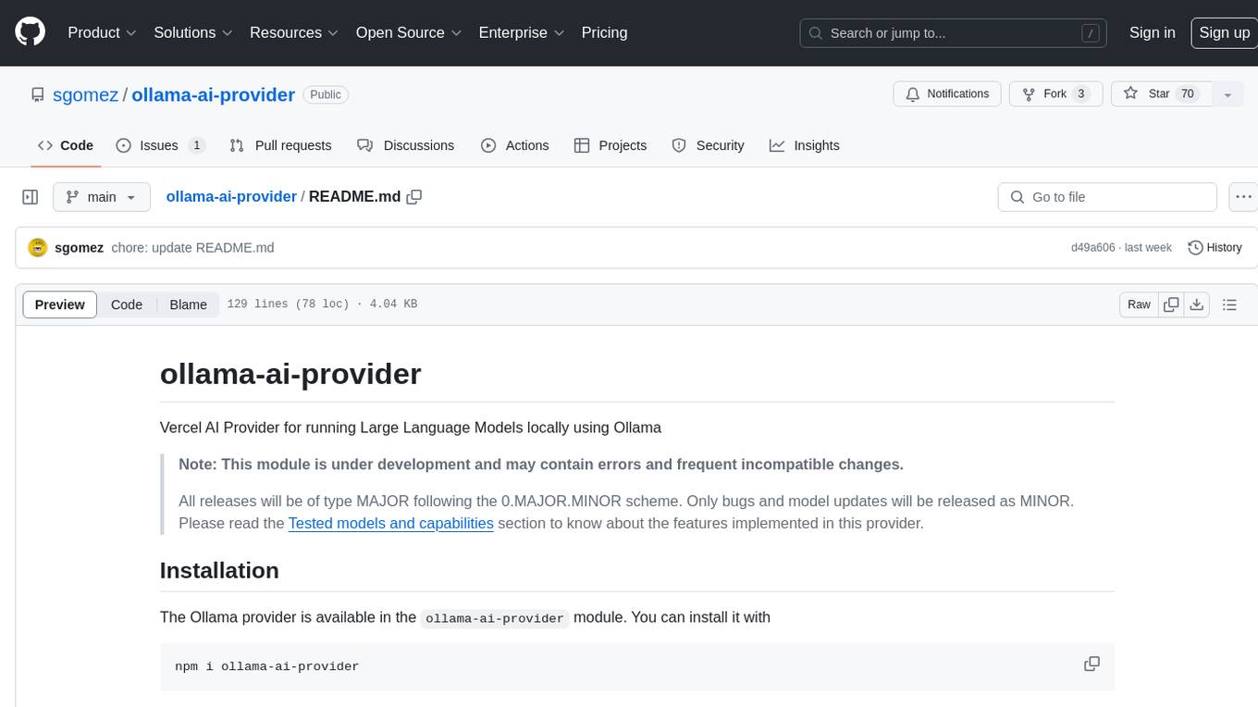Switch to the Issues tab
The image size is (1258, 707).
pyautogui.click(x=160, y=145)
